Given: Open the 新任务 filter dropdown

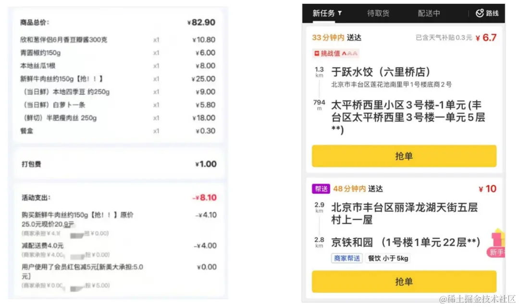Looking at the screenshot, I should pyautogui.click(x=324, y=13).
